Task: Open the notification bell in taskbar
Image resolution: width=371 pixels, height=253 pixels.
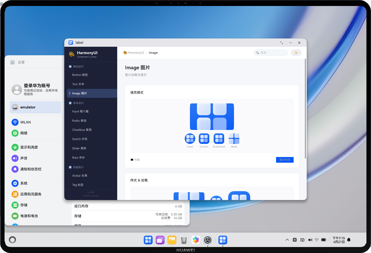Action: (348, 240)
